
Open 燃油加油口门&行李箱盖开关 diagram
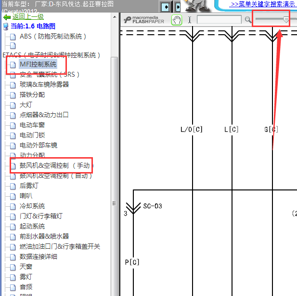(60, 246)
